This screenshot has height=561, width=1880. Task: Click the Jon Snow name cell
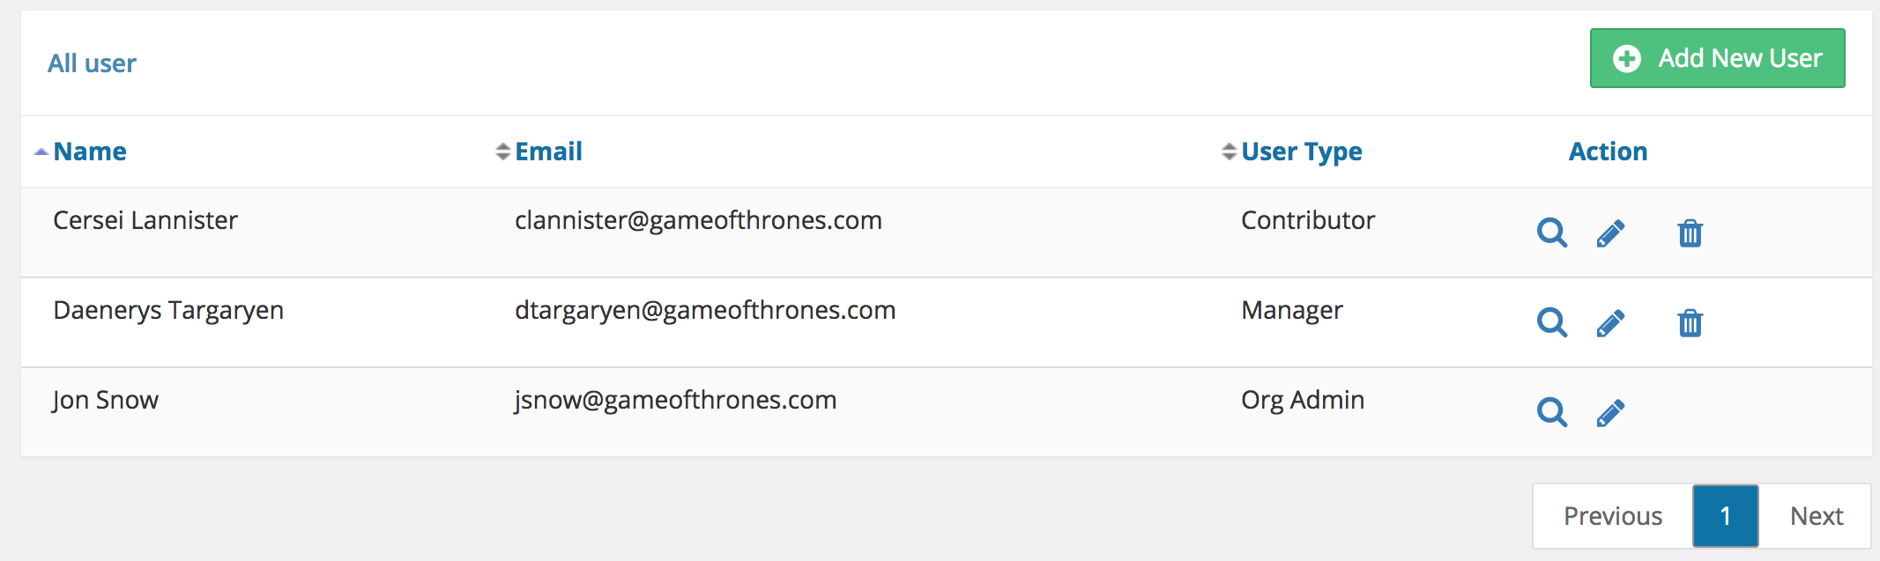click(105, 400)
